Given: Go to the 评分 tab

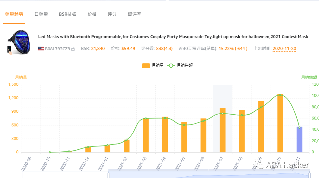Looking at the screenshot, I should pos(112,14).
